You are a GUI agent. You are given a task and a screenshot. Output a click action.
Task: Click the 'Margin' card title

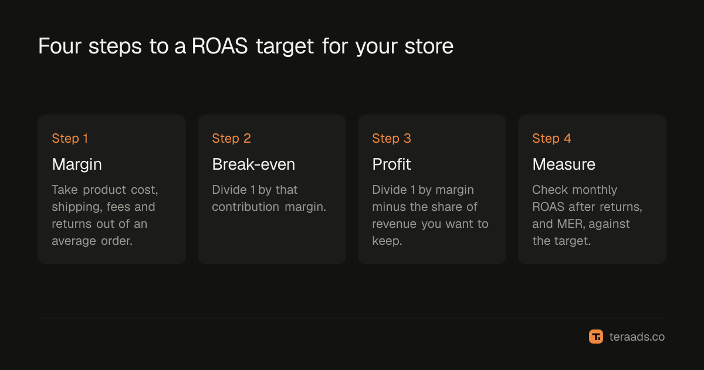click(77, 164)
